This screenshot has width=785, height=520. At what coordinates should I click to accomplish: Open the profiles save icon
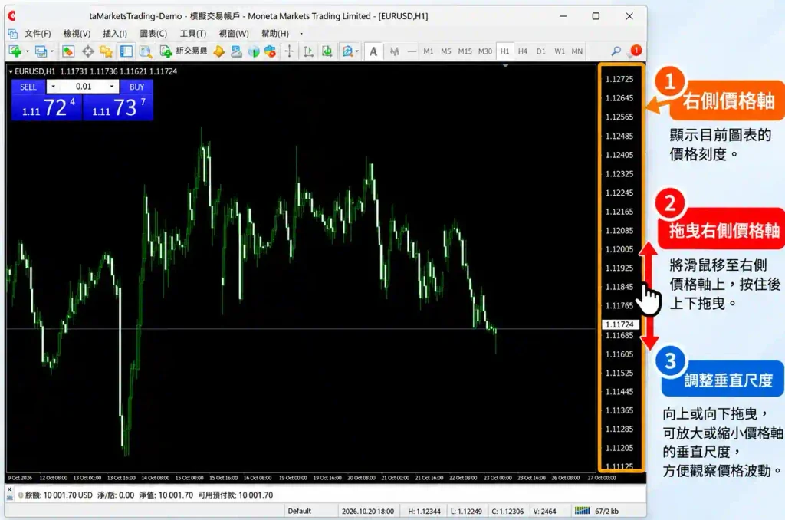point(41,51)
